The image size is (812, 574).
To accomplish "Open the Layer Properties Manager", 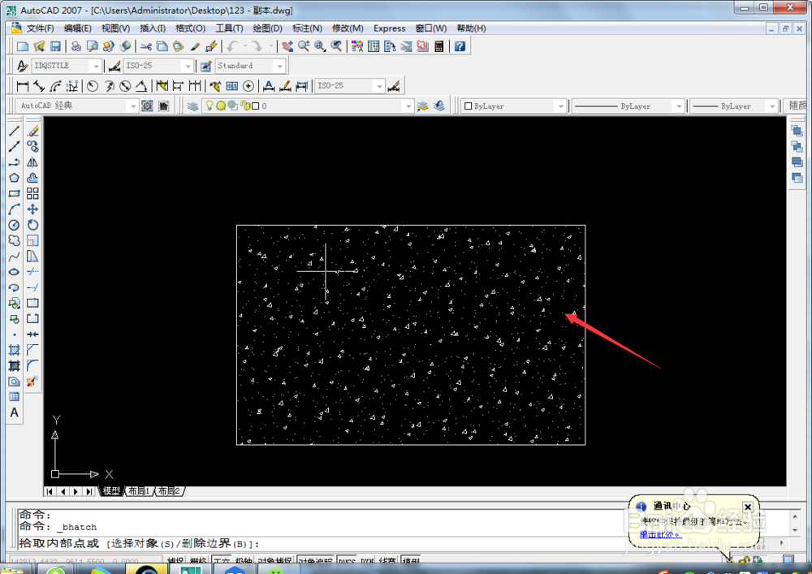I will pos(192,106).
